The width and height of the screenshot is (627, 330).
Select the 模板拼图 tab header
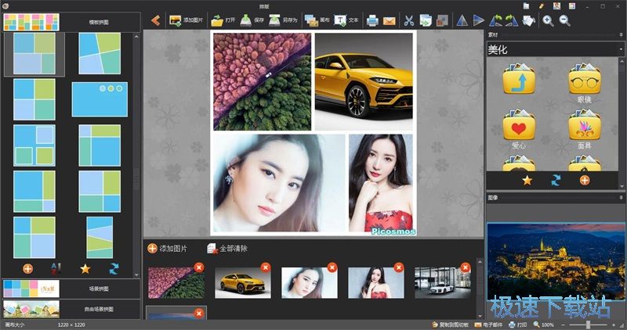point(71,22)
